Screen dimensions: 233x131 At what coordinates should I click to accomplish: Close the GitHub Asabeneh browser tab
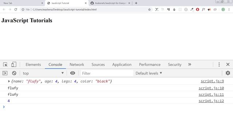coord(129,3)
